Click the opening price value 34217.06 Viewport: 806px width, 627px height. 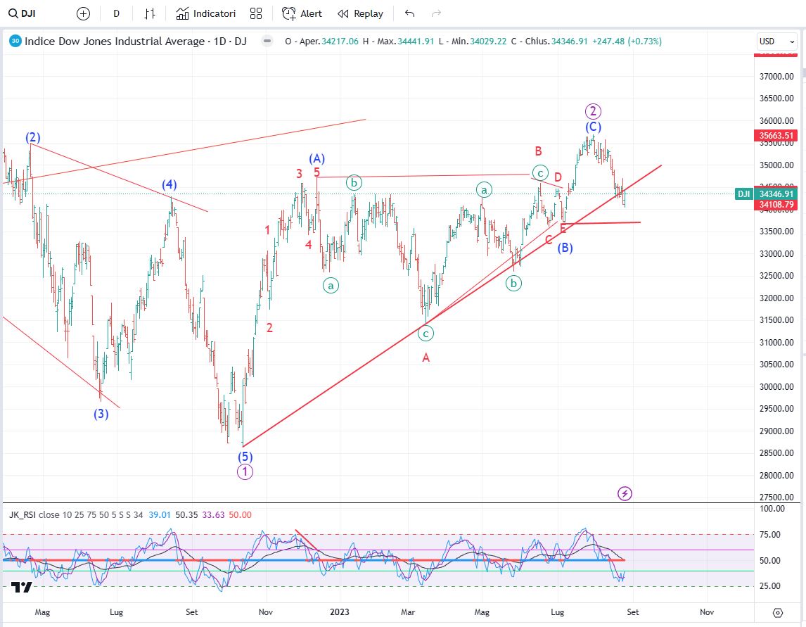pyautogui.click(x=340, y=41)
